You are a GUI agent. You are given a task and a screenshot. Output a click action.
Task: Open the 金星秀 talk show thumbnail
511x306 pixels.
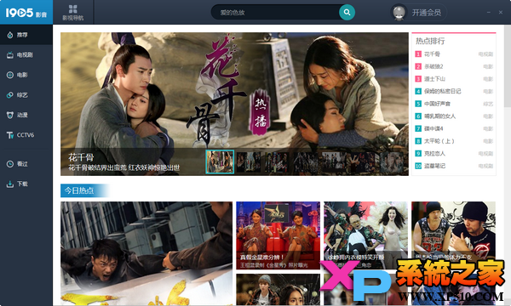tap(278, 235)
